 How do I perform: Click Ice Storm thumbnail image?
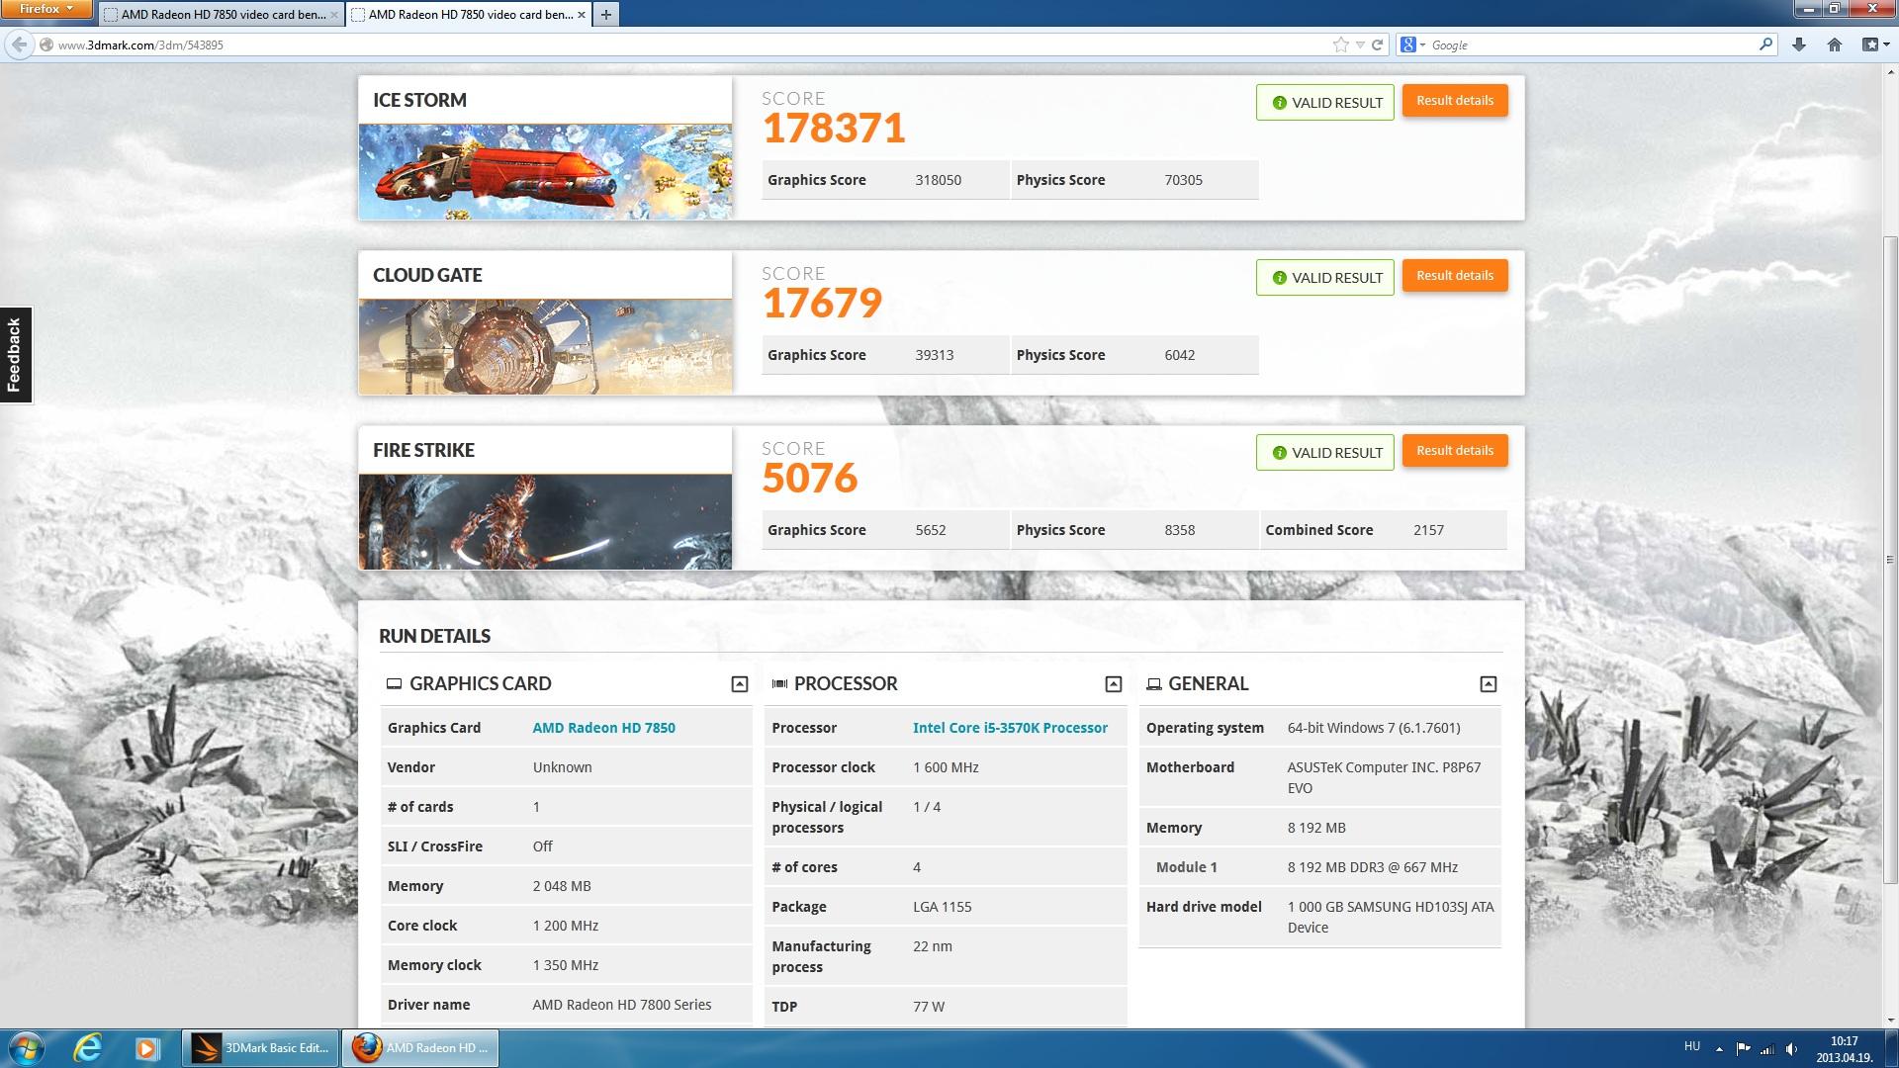point(545,171)
